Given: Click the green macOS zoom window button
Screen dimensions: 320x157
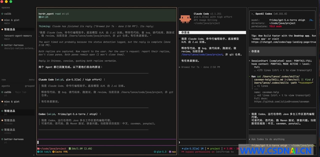Looking at the screenshot, I should 11,2.
